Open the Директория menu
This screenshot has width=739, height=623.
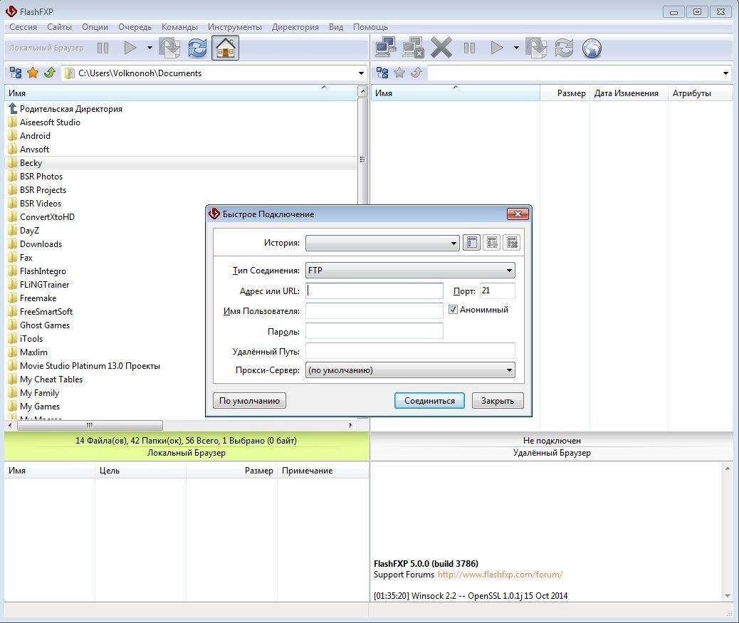295,27
